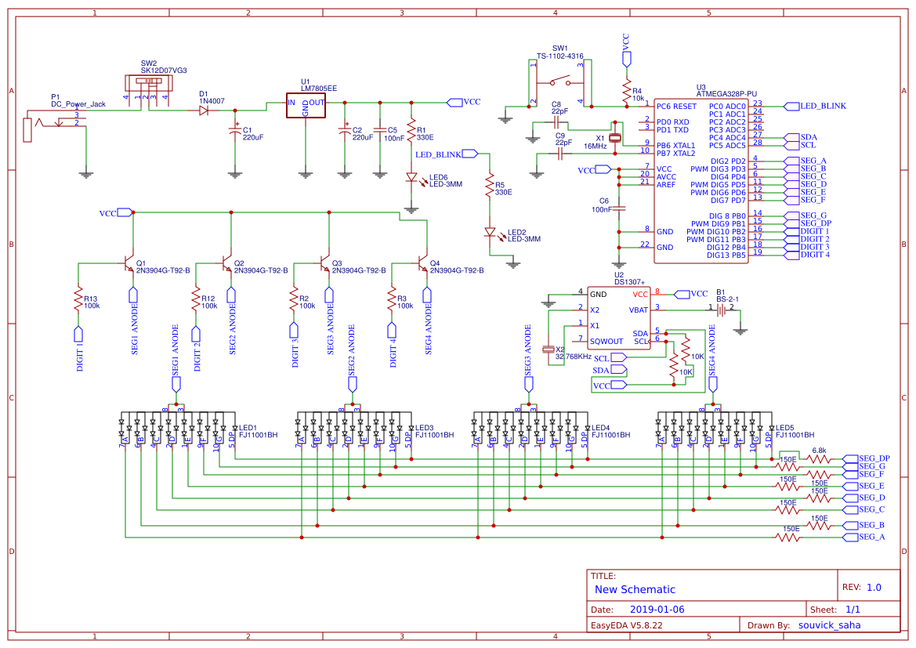This screenshot has height=648, width=916.
Task: Click capacitor C5 100nF symbol
Action: coord(380,130)
